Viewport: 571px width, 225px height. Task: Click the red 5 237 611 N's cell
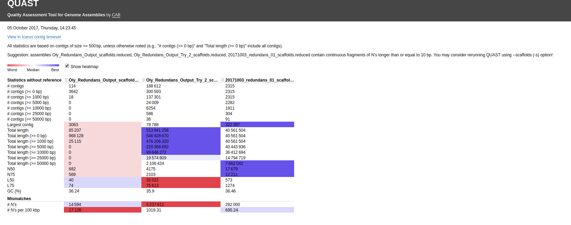point(155,205)
